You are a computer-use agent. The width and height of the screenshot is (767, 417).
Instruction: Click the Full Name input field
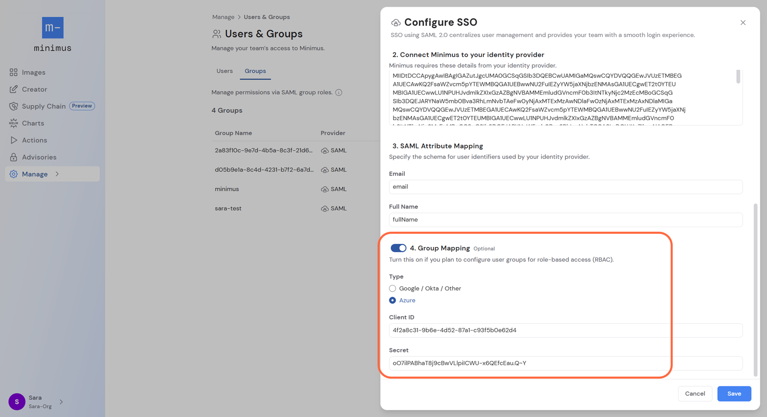pyautogui.click(x=566, y=220)
